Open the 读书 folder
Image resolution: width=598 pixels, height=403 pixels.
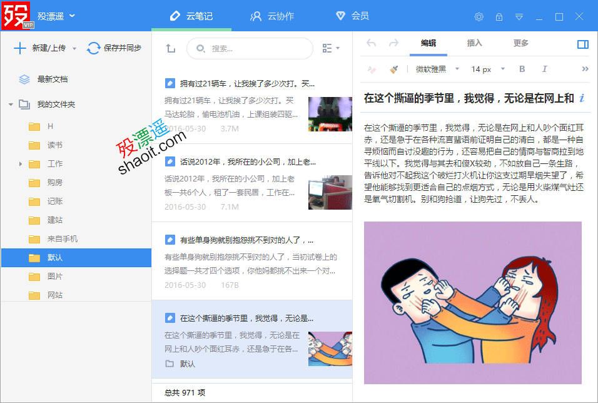click(54, 145)
